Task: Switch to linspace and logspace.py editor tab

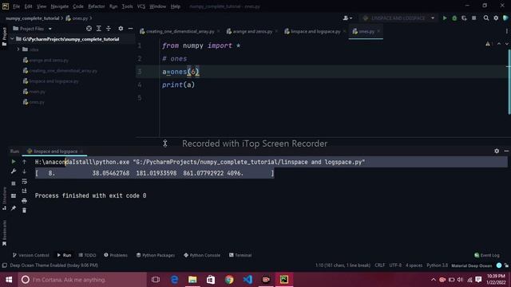Action: coord(315,31)
